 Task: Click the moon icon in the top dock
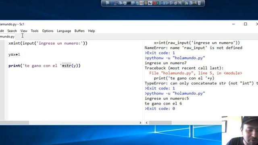coord(150,3)
